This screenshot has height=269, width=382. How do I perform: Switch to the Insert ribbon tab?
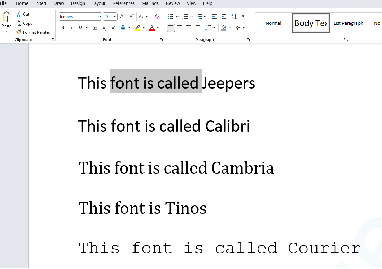pyautogui.click(x=41, y=3)
